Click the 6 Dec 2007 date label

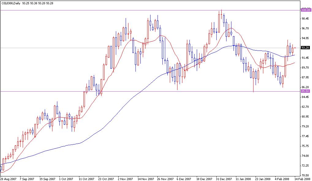184,179
